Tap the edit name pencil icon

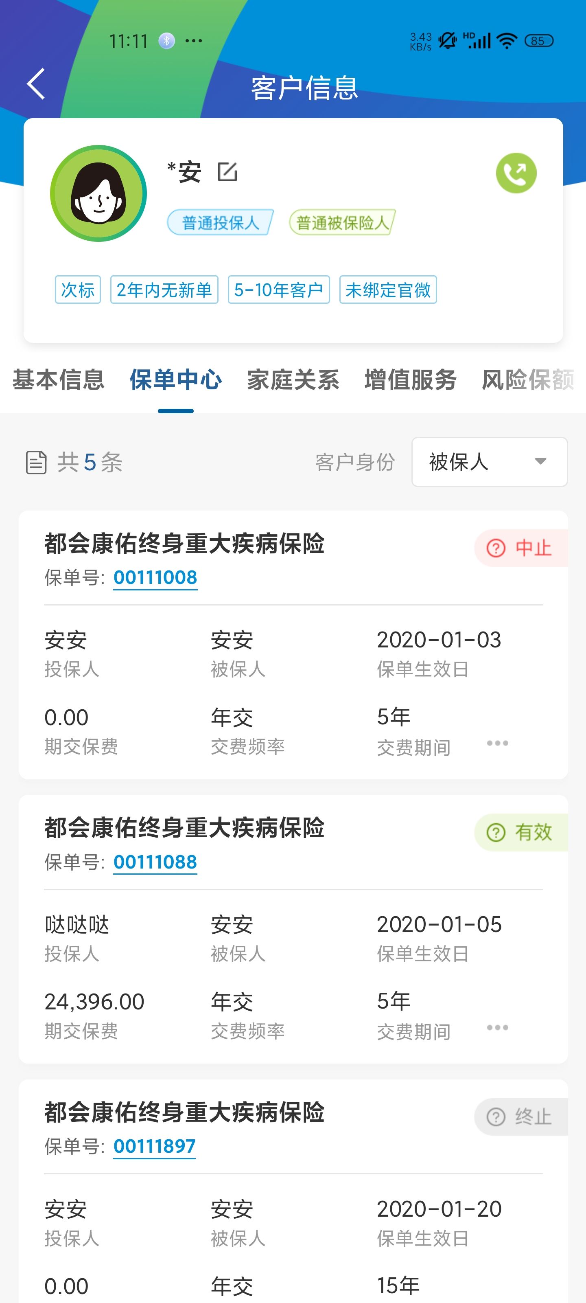(x=227, y=172)
